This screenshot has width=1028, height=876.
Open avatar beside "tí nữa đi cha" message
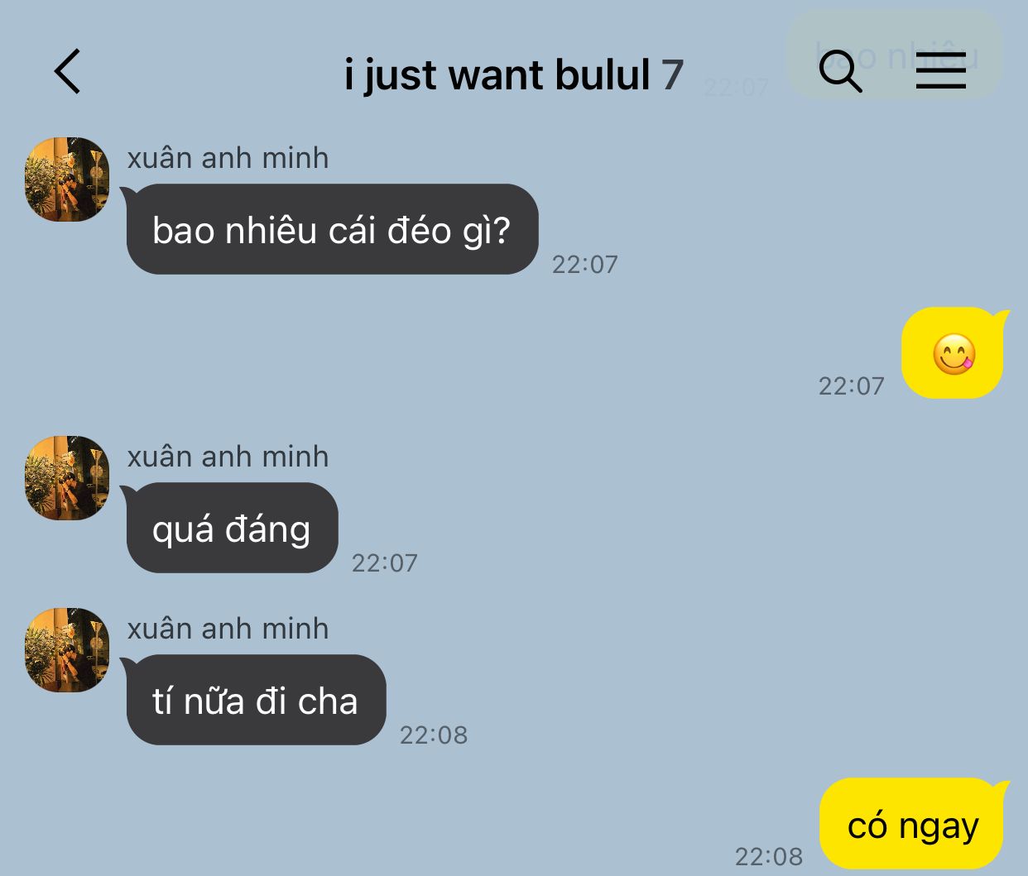(x=67, y=650)
